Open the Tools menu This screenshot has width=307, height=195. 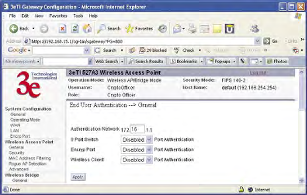[78, 16]
